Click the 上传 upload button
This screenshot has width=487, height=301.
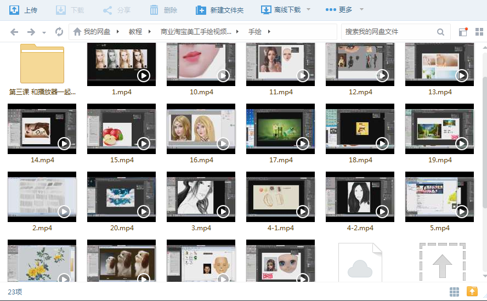[x=23, y=10]
